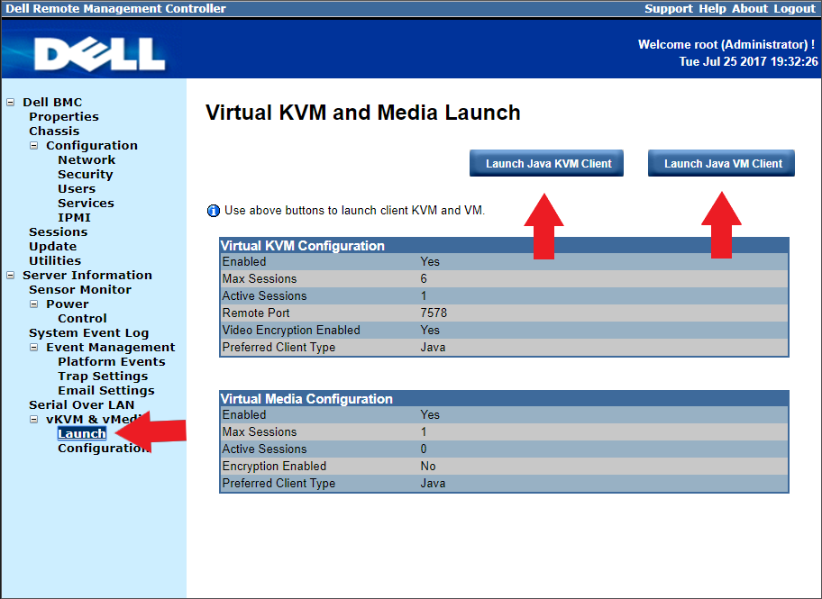
Task: Select Chassis in the navigation tree
Action: click(x=54, y=131)
